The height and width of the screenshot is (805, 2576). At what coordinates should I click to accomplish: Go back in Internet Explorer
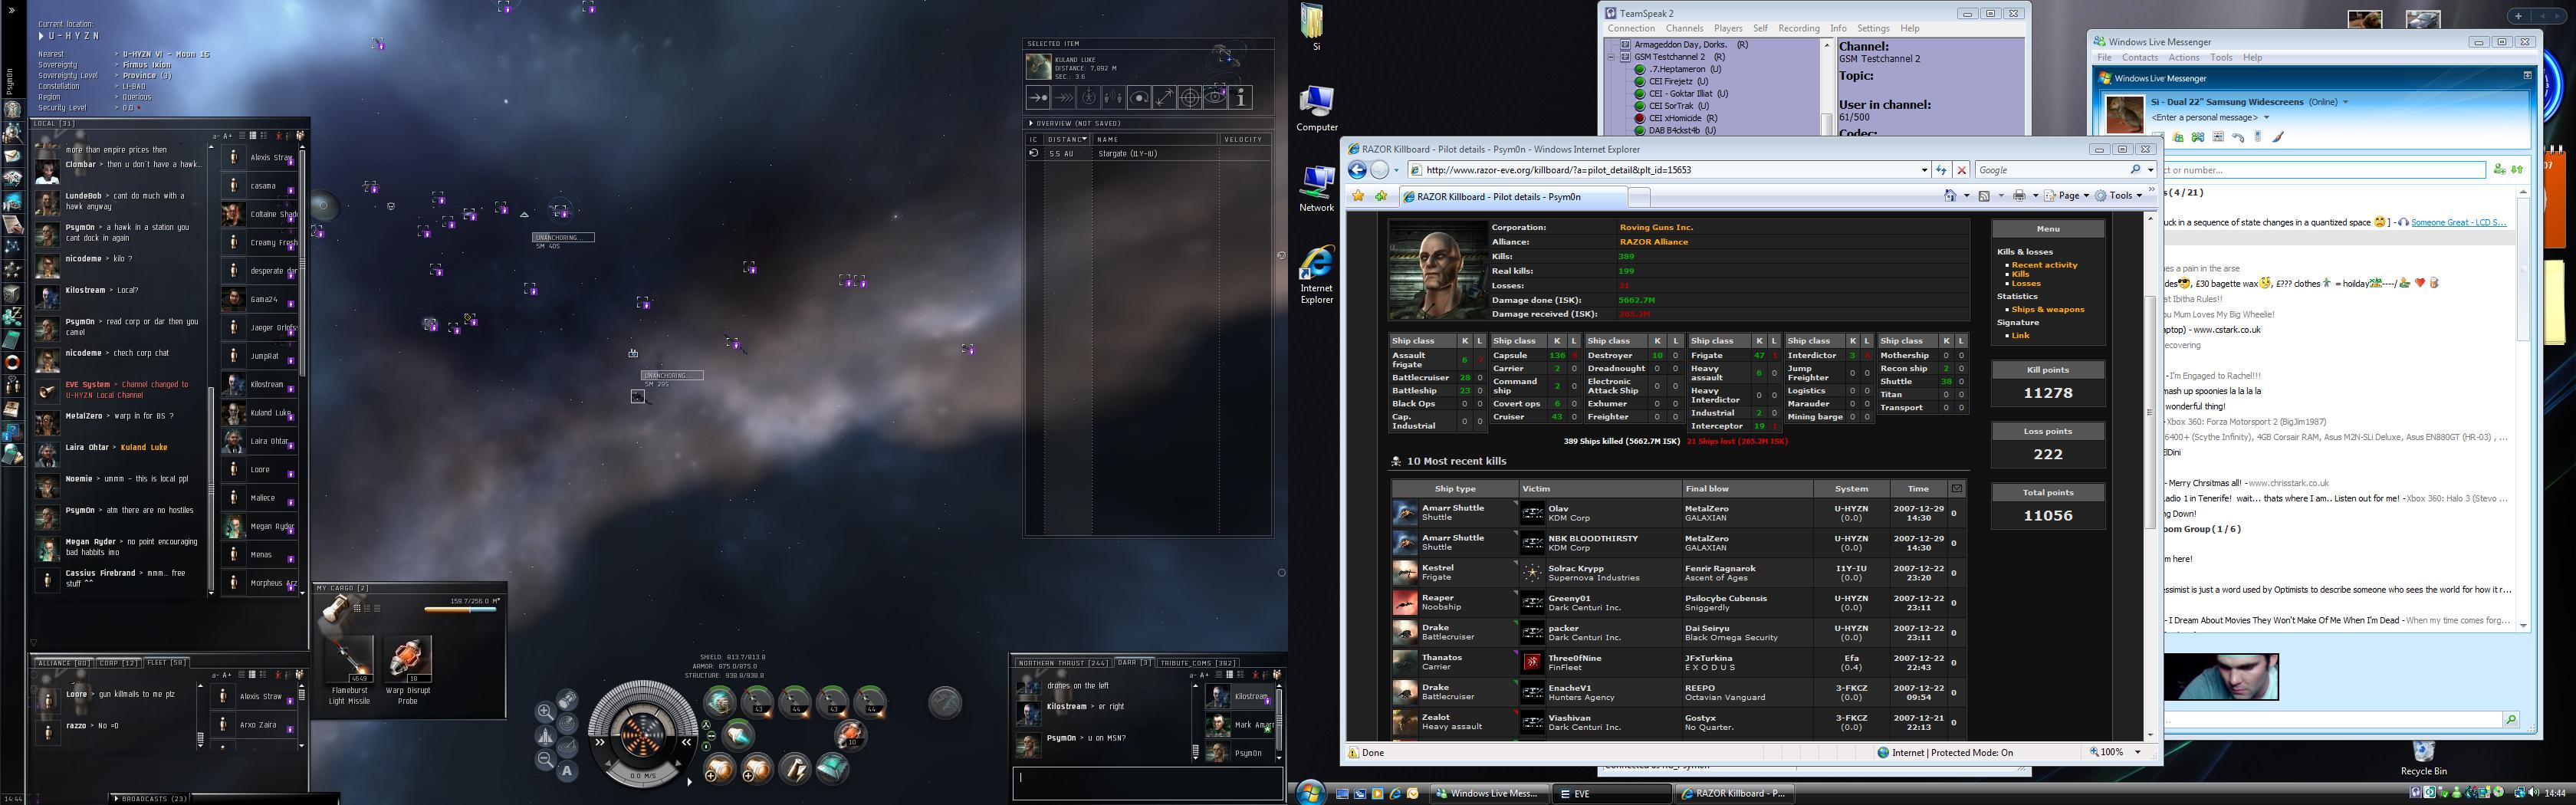[x=1357, y=170]
